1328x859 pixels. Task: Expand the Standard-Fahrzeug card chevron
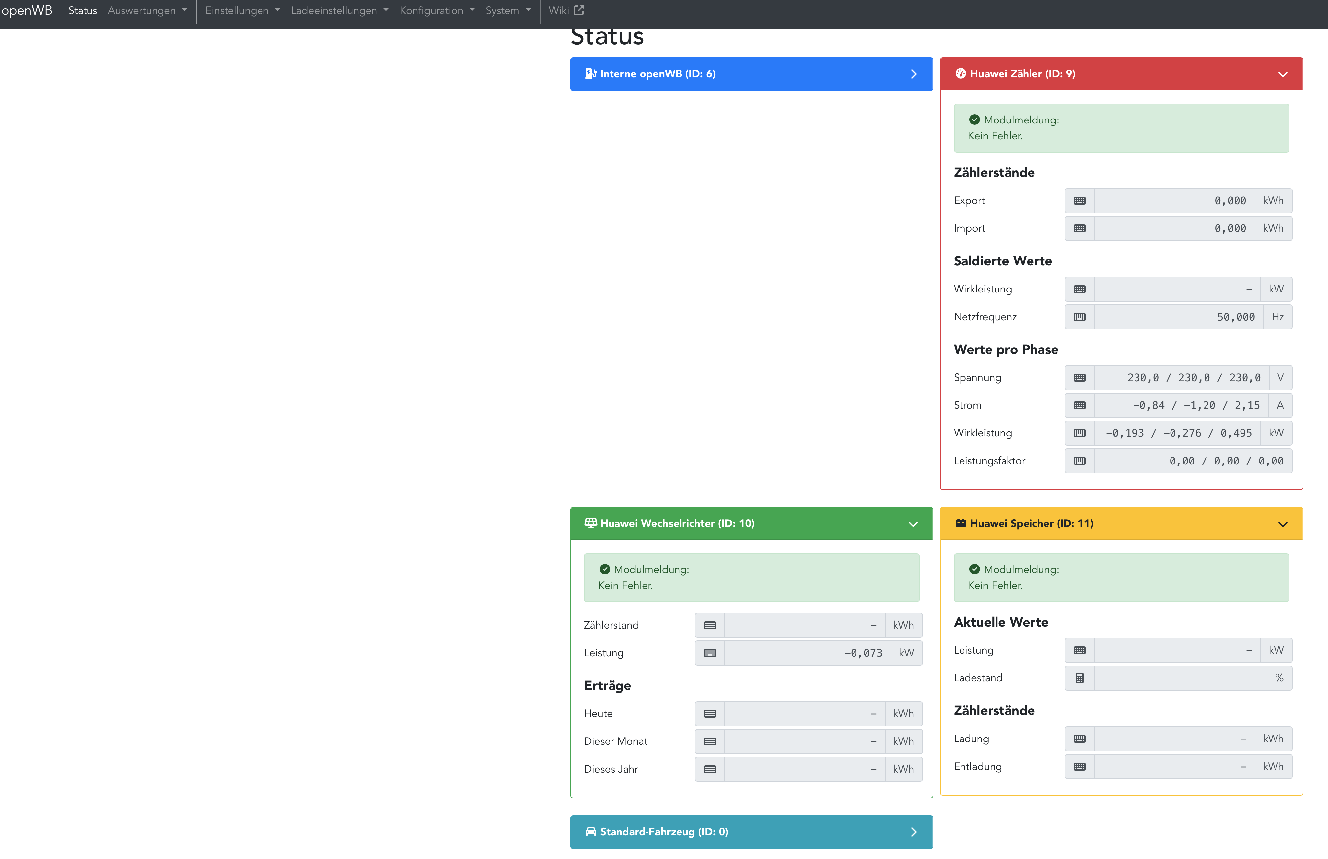coord(914,832)
